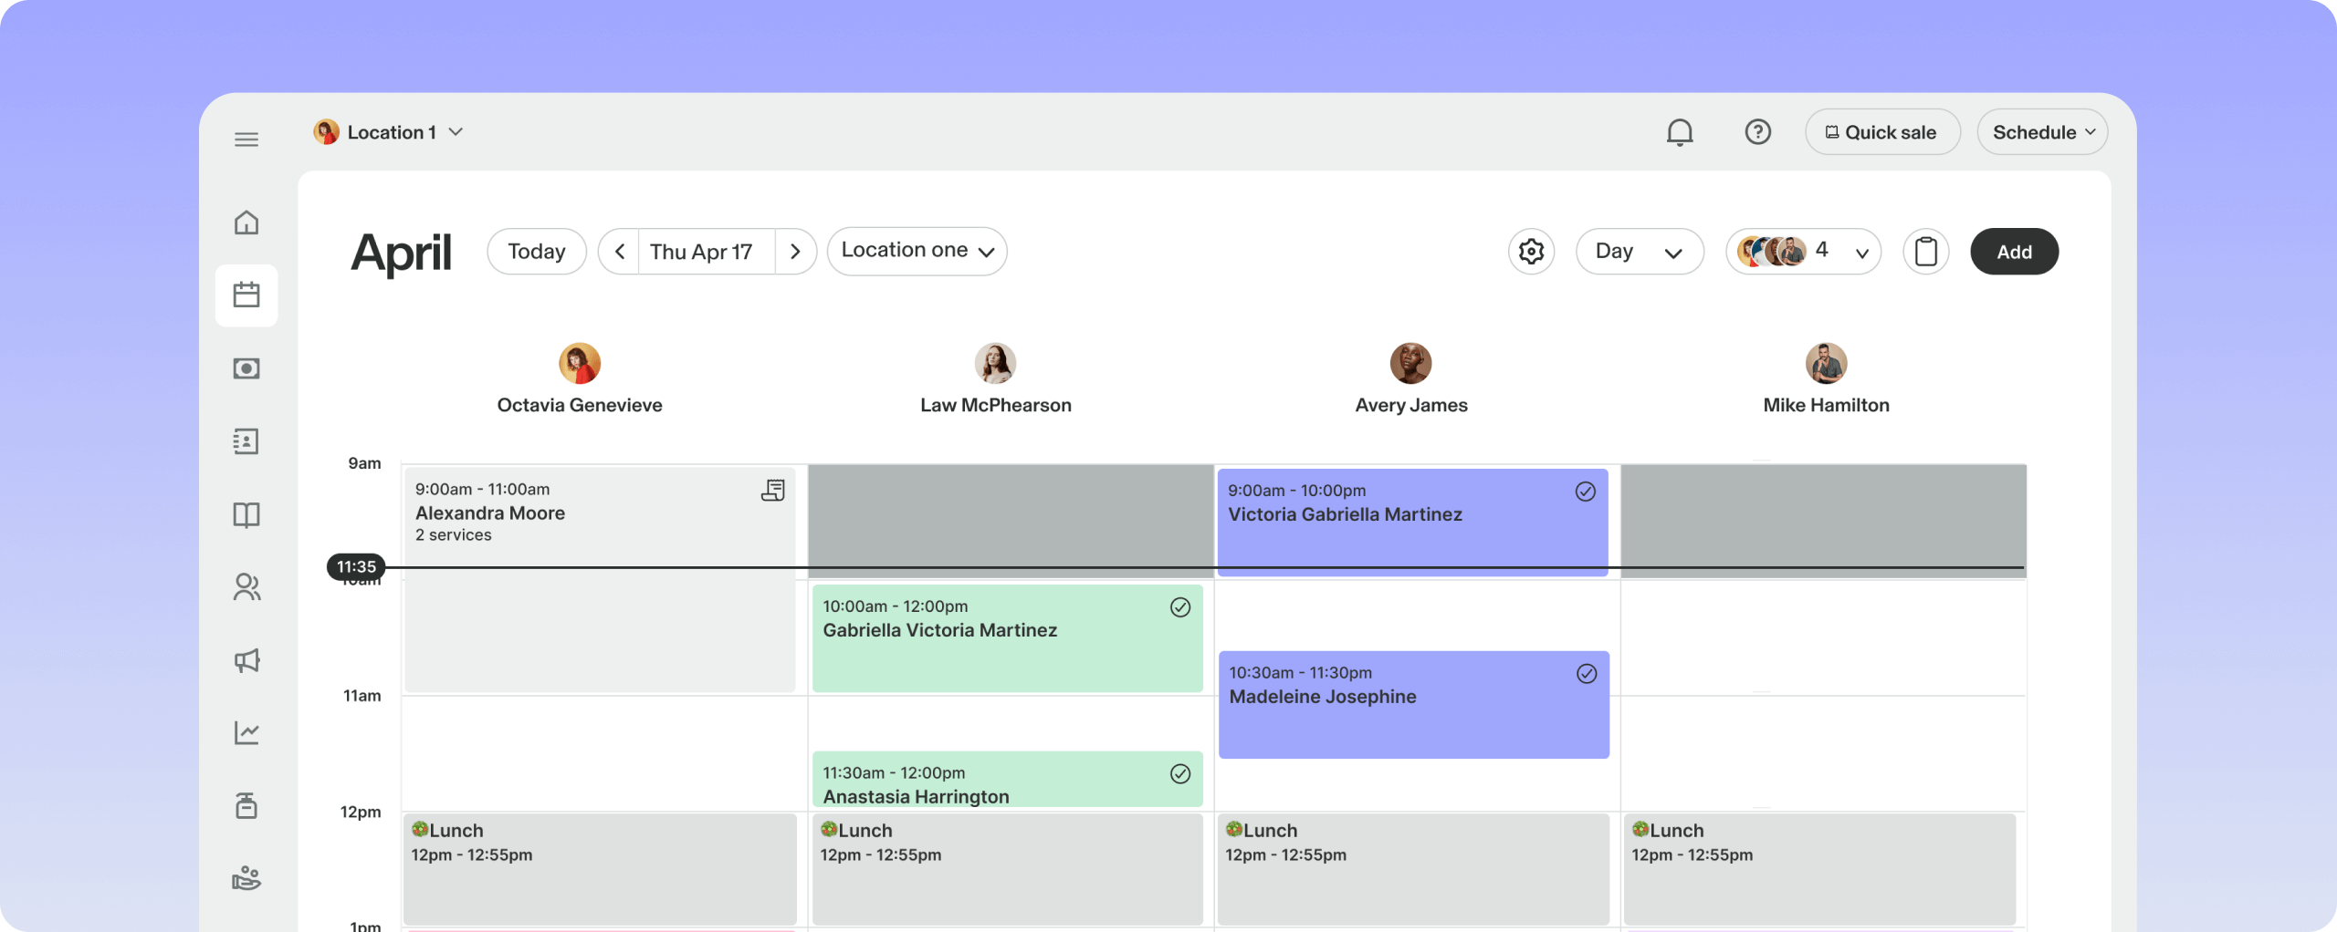Open the hamburger menu
The height and width of the screenshot is (932, 2337).
point(246,140)
